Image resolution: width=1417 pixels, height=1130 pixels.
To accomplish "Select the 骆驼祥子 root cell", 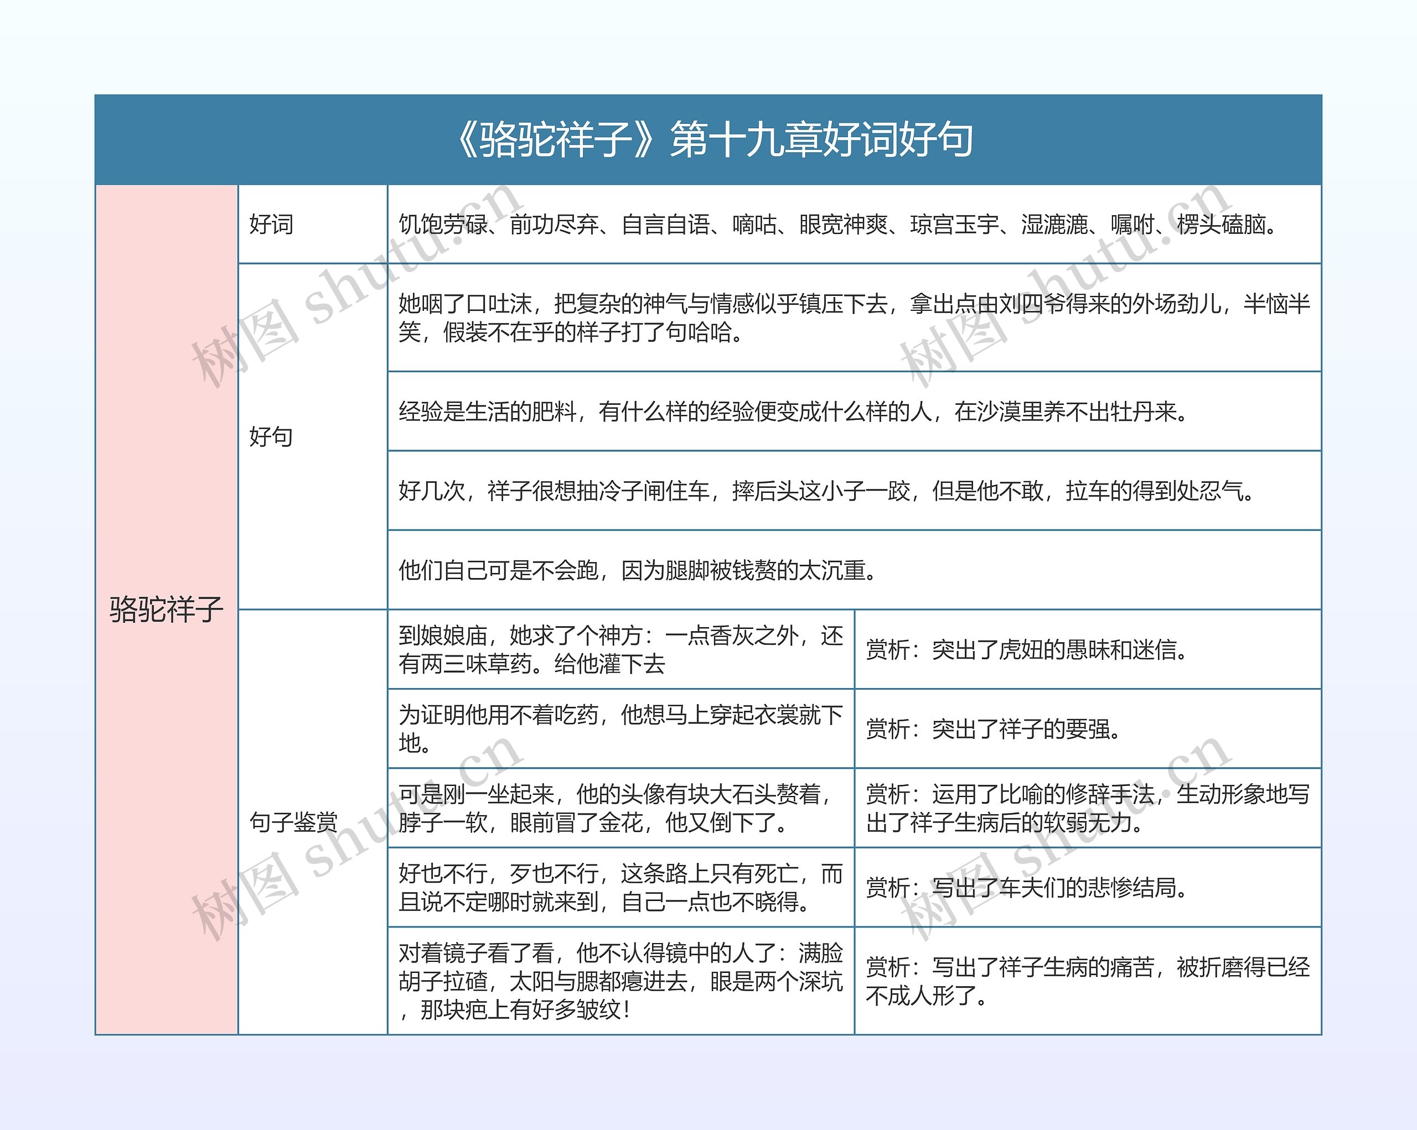I will point(167,610).
